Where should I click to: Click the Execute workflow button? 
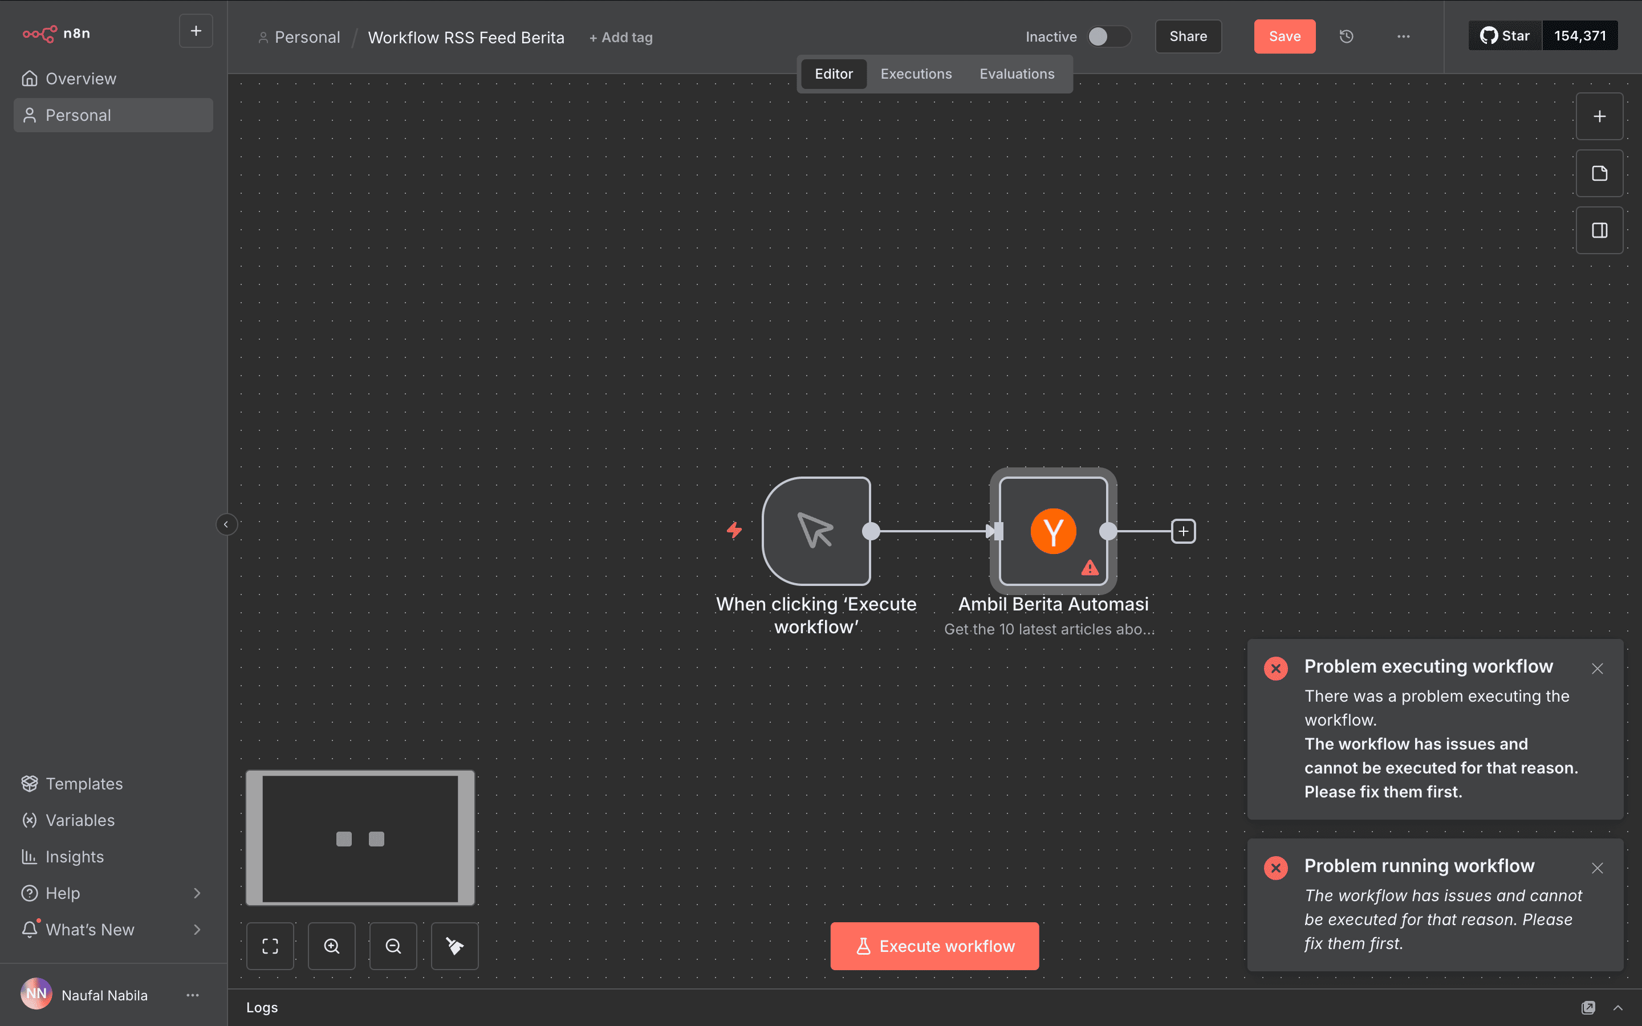[934, 946]
